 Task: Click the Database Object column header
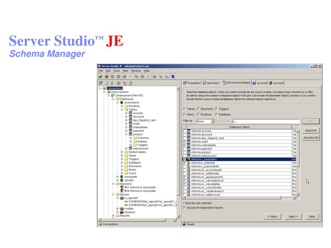click(239, 127)
